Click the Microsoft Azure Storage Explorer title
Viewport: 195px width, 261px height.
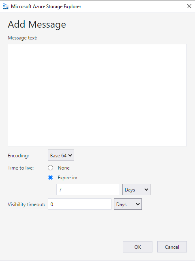pyautogui.click(x=46, y=7)
